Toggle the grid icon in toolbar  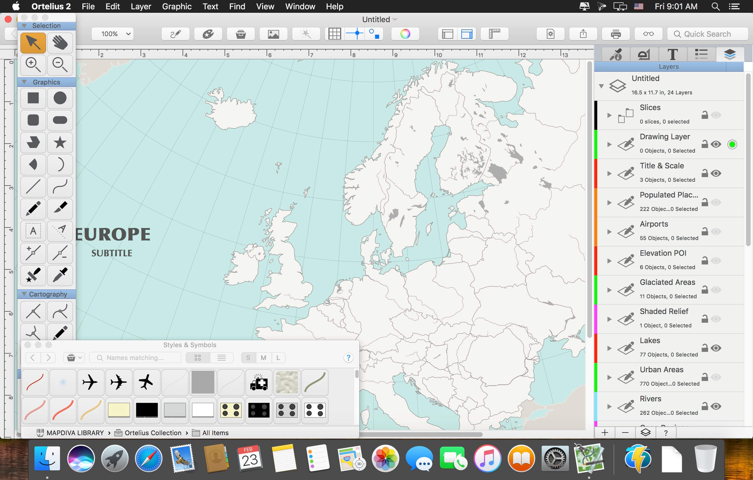pos(334,34)
